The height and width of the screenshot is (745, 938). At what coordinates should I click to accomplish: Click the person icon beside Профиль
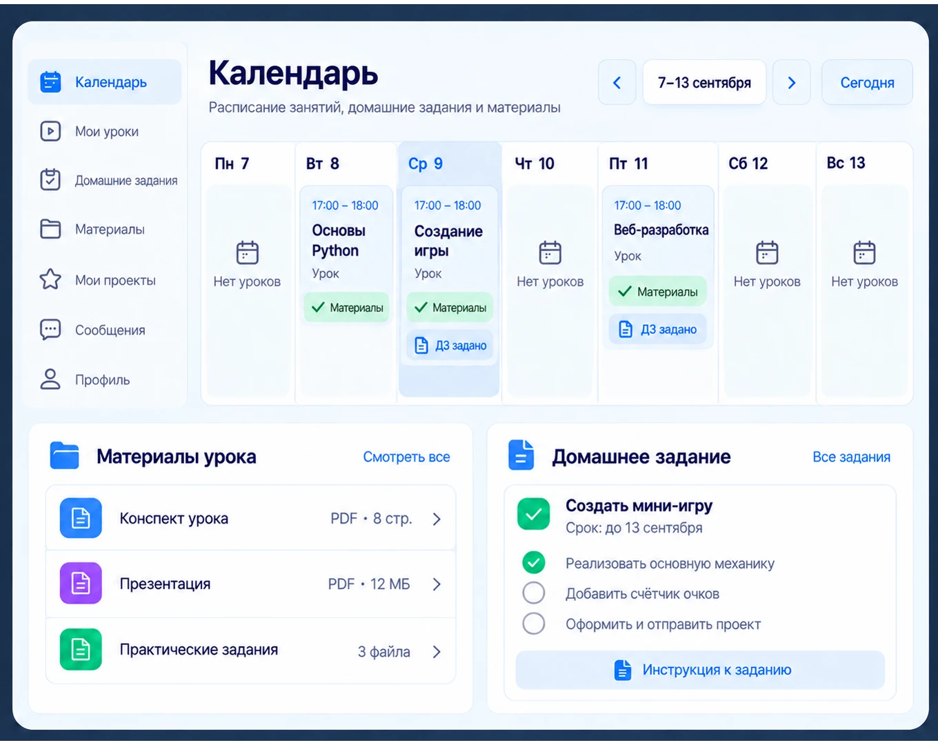tap(50, 379)
